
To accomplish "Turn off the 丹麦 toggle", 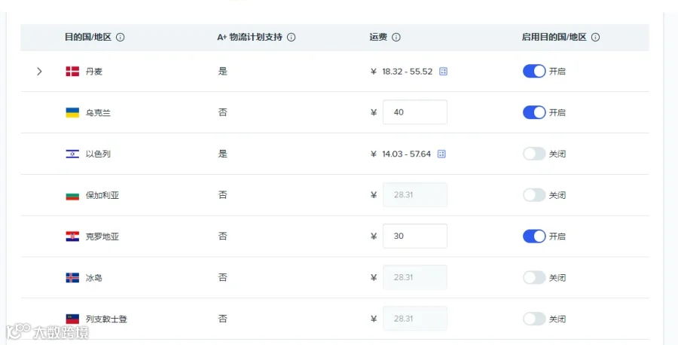I will (x=534, y=72).
